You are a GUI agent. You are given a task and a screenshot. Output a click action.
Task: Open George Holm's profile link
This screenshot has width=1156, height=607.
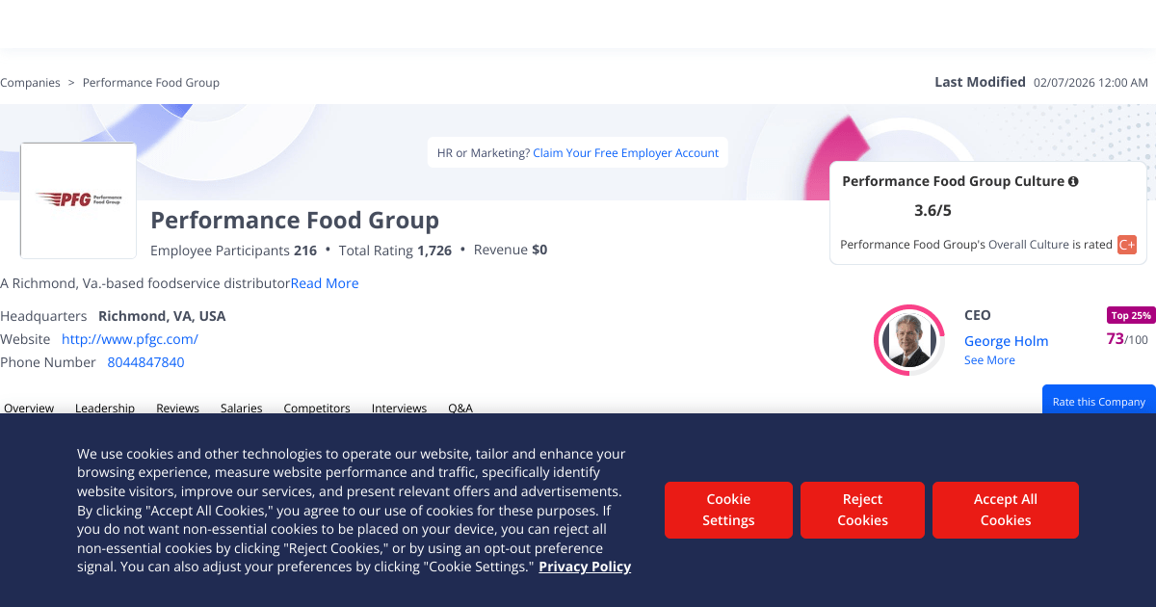1006,341
